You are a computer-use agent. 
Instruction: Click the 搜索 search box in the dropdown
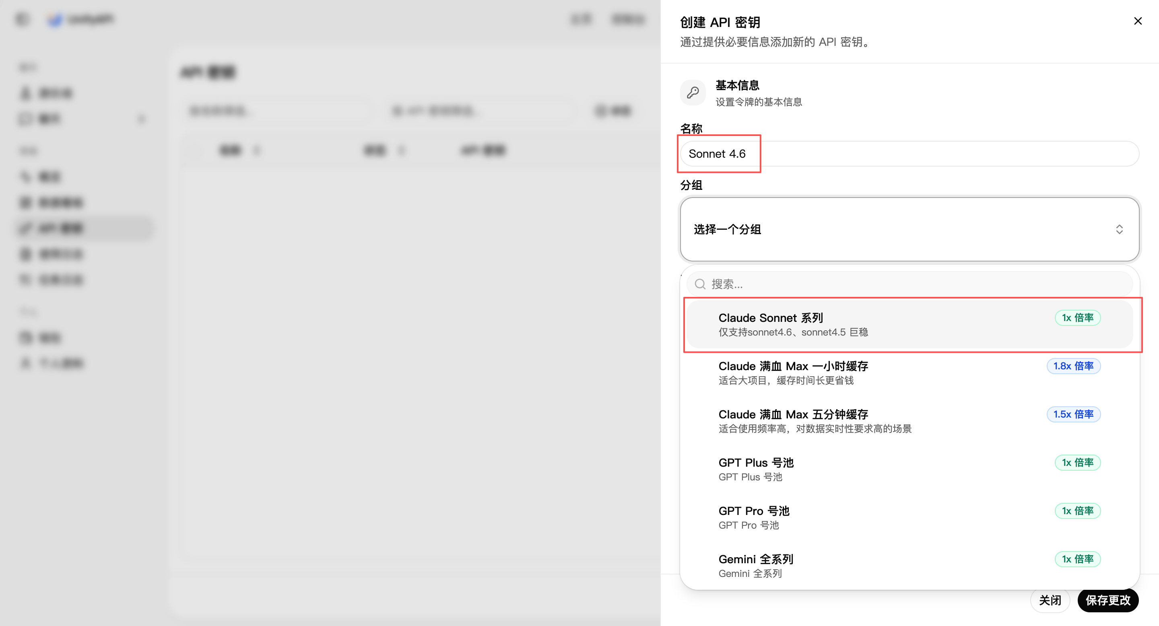click(x=909, y=284)
